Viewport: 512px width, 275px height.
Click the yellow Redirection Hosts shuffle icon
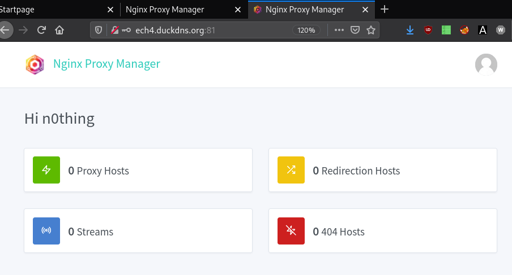291,170
